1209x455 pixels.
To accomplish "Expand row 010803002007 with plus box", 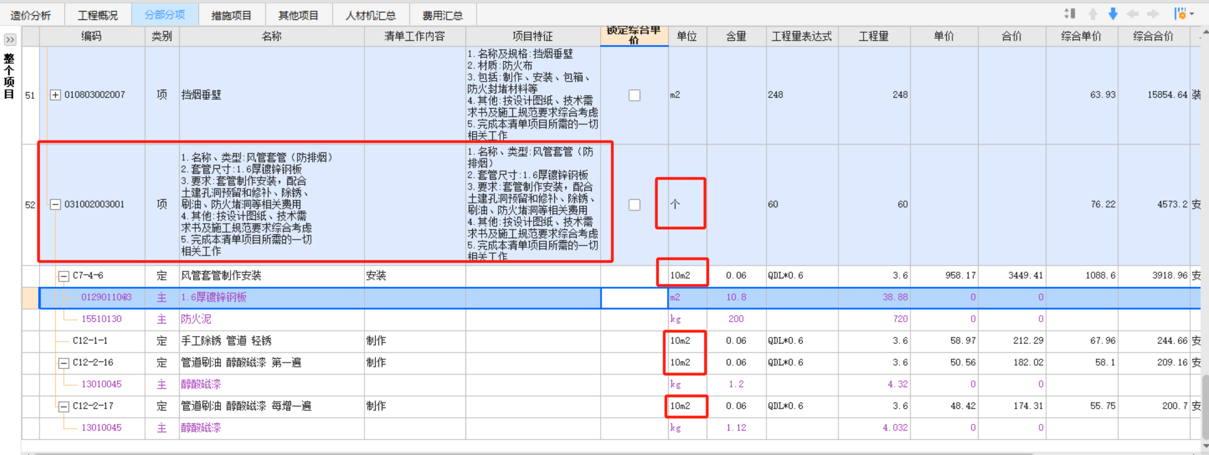I will [55, 95].
